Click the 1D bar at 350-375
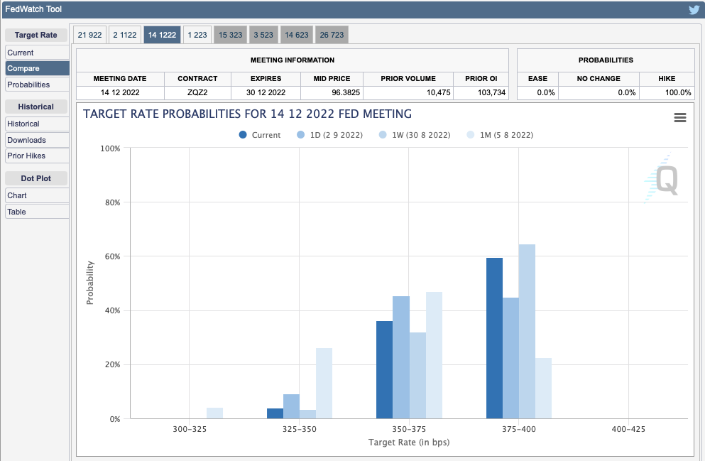705x461 pixels. pyautogui.click(x=401, y=357)
